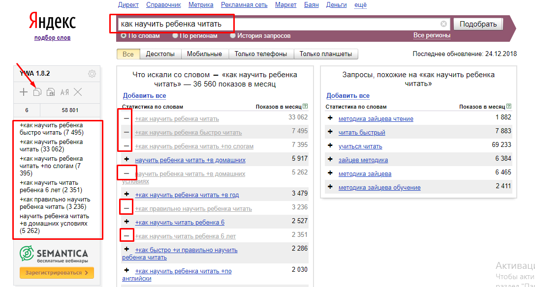
Task: Add 'как научить ребенка читать в год' plus
Action: [126, 194]
